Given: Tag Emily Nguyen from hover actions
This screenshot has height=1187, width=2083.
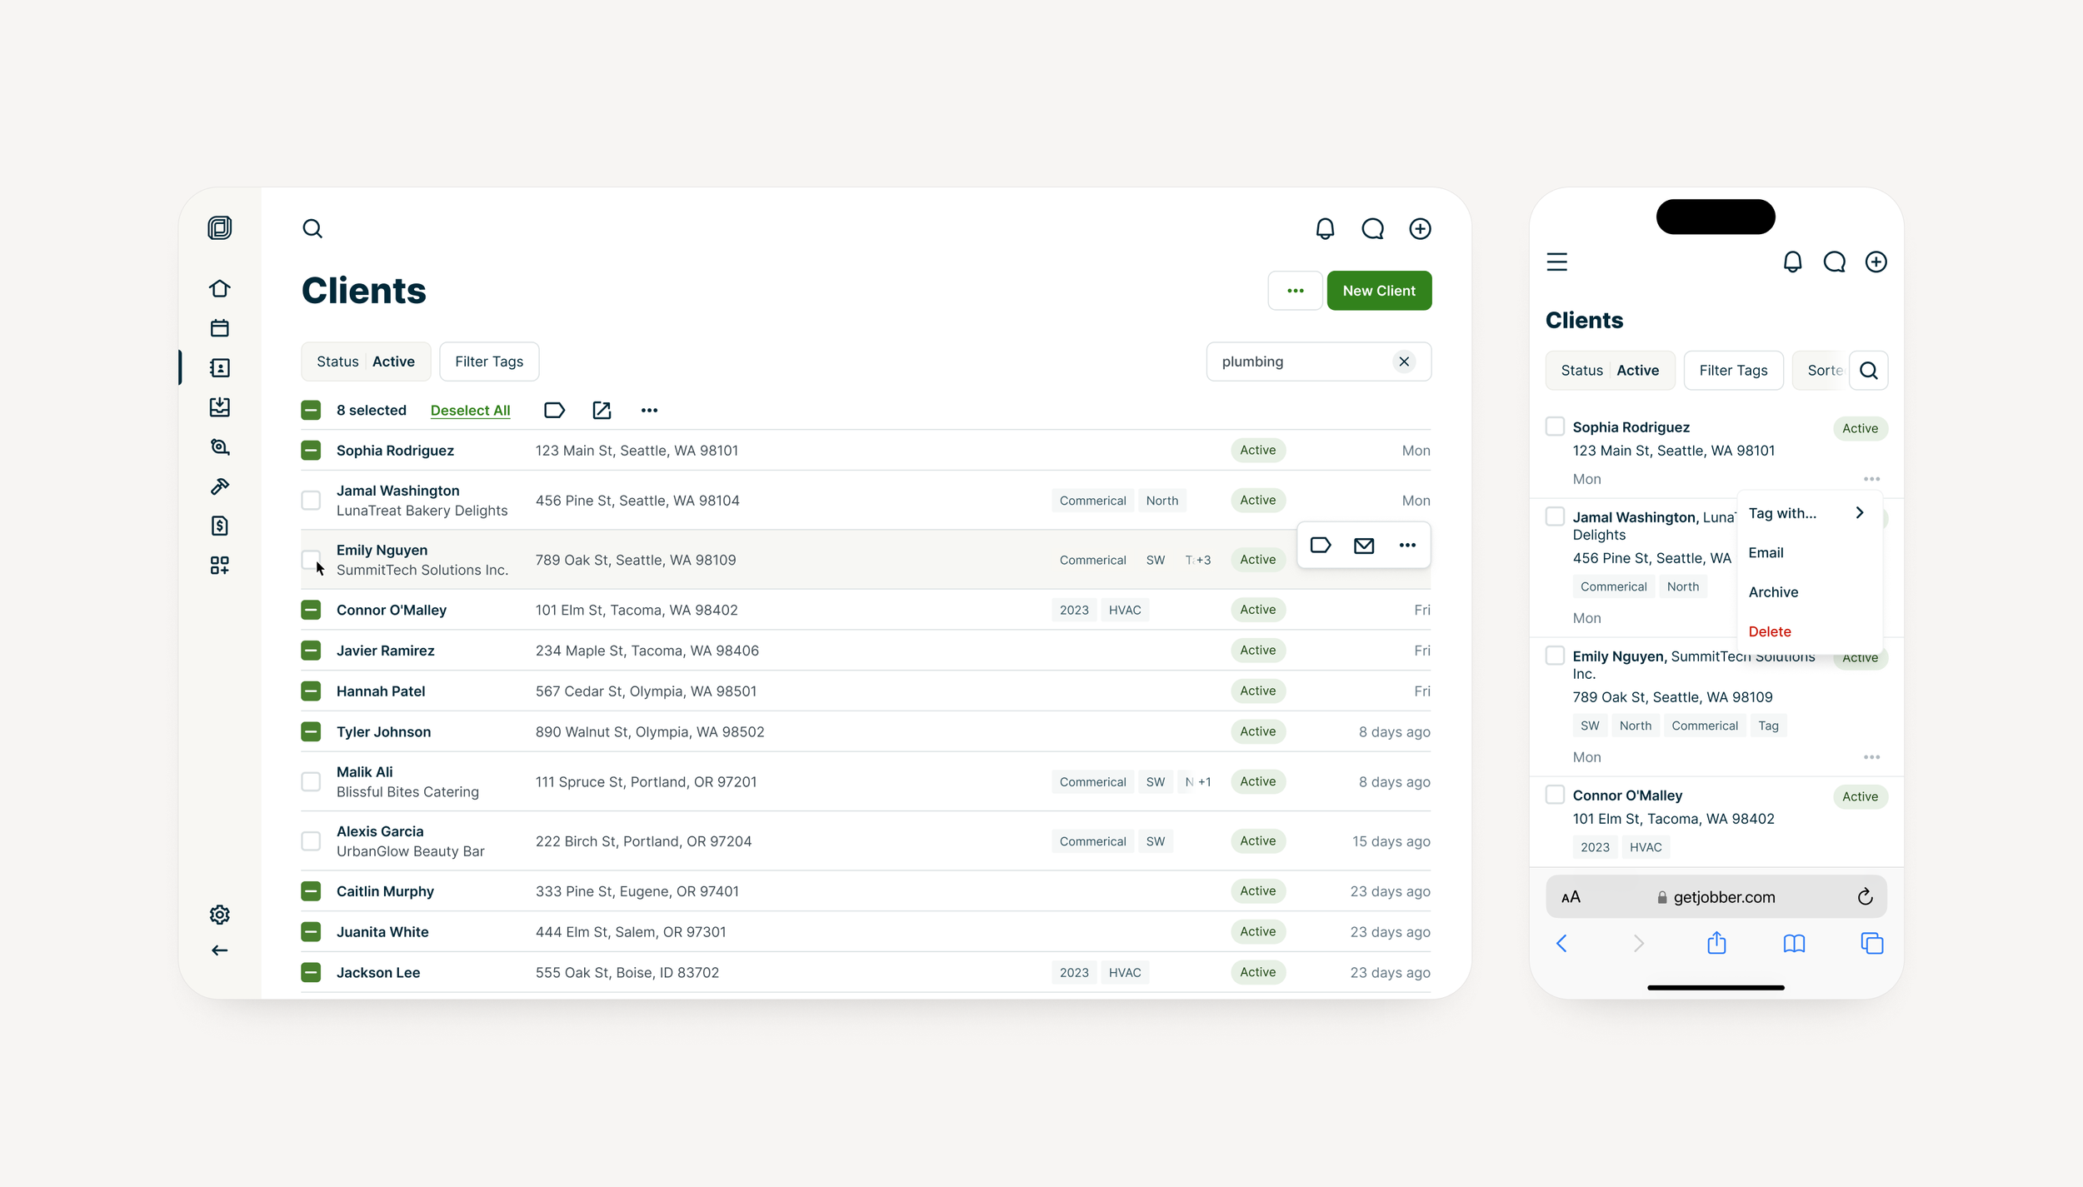Looking at the screenshot, I should click(x=1321, y=545).
